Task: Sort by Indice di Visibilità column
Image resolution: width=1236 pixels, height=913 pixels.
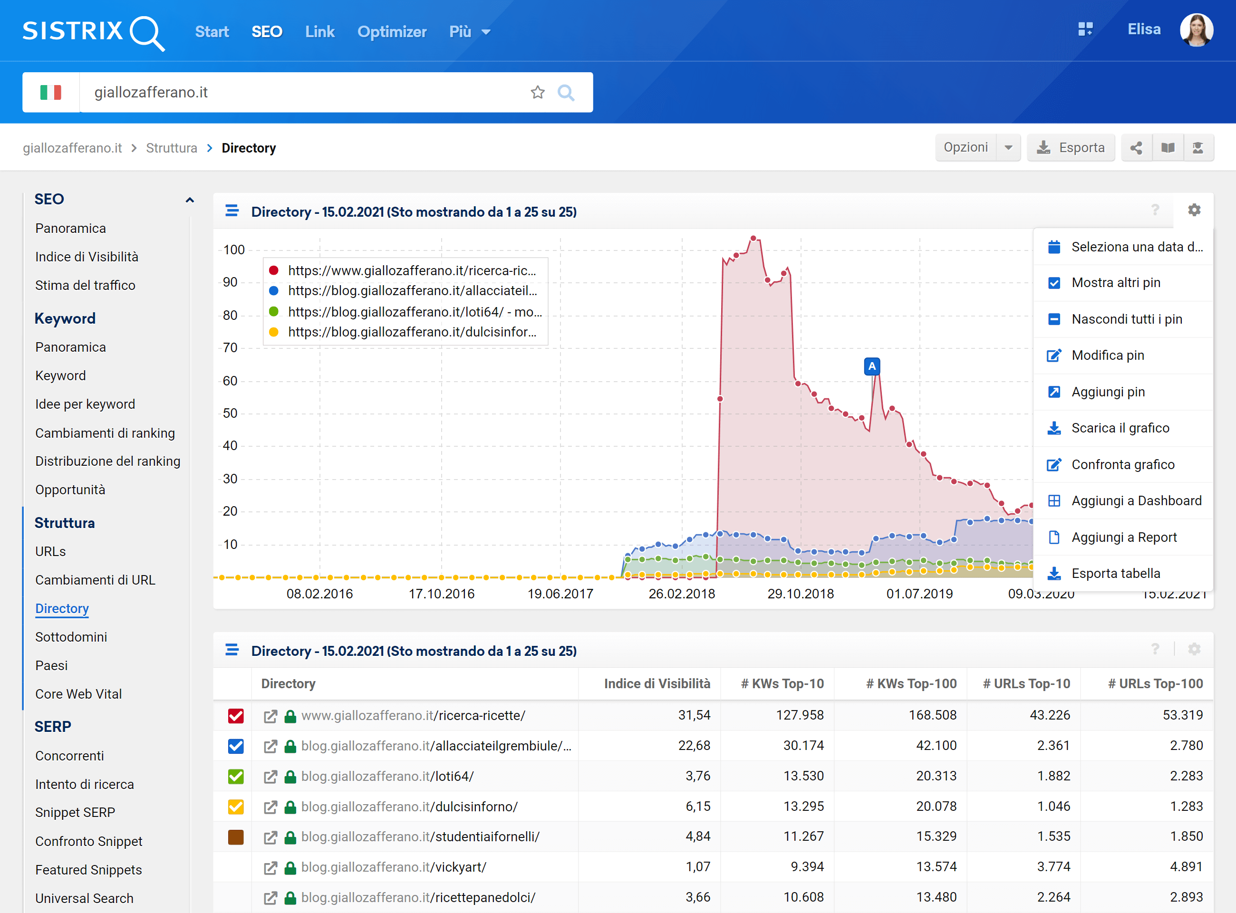Action: coord(657,684)
